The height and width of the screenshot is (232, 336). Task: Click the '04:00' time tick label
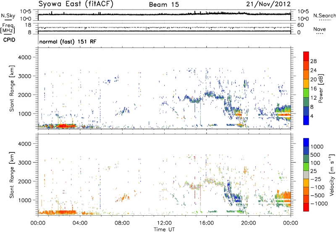pyautogui.click(x=80, y=223)
